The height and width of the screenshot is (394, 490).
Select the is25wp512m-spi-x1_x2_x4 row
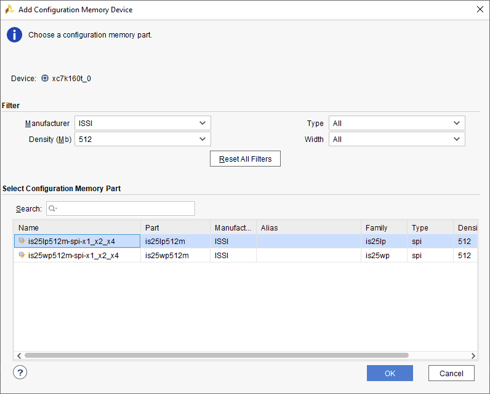click(74, 255)
